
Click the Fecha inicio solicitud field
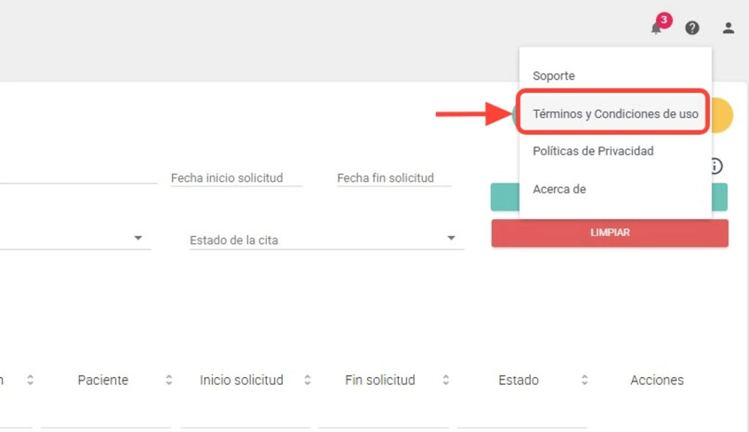tap(236, 178)
